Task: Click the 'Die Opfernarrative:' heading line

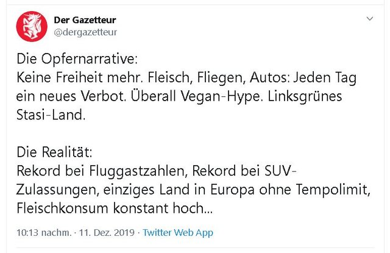Action: click(x=77, y=59)
